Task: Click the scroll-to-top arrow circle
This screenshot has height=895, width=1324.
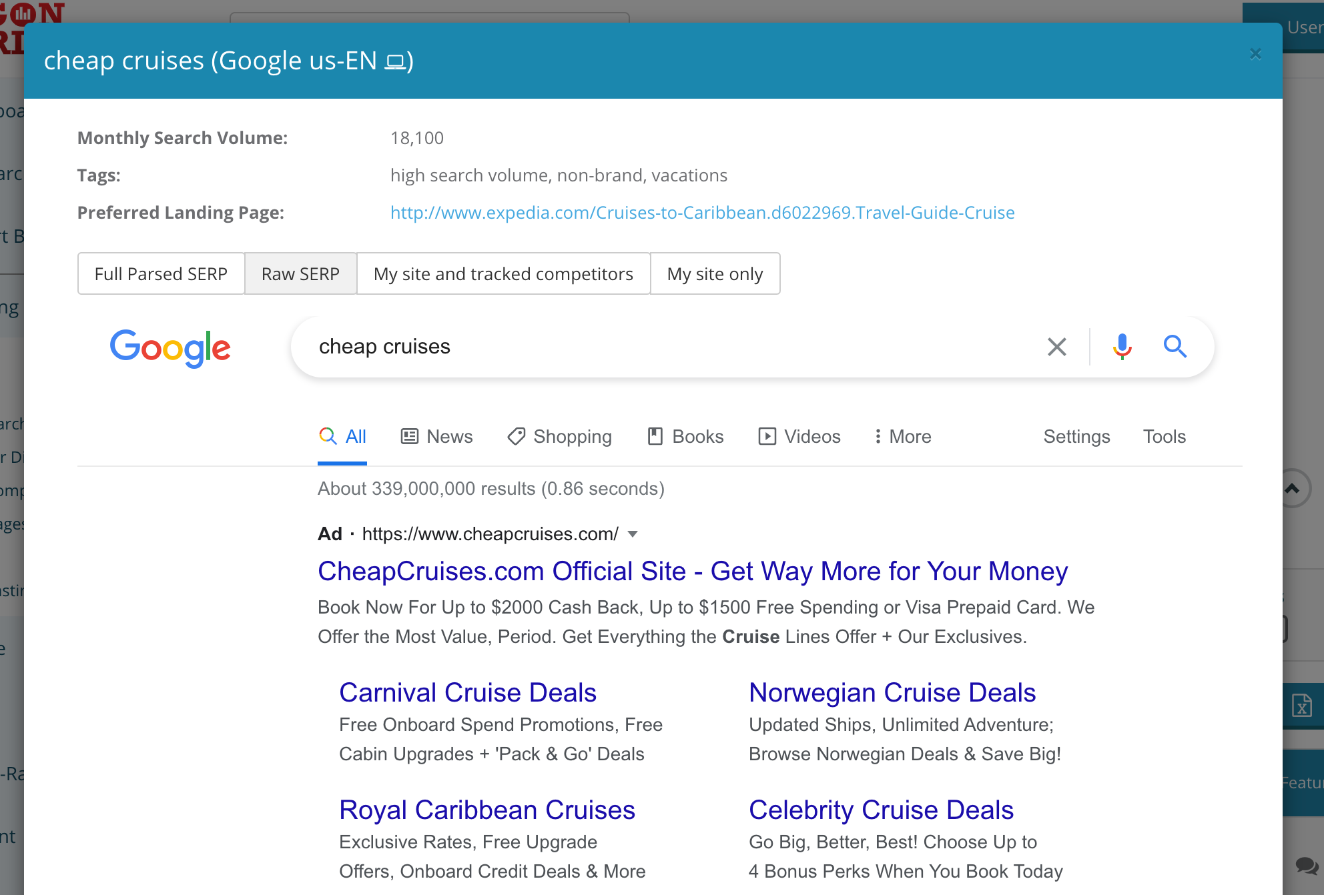Action: point(1293,489)
